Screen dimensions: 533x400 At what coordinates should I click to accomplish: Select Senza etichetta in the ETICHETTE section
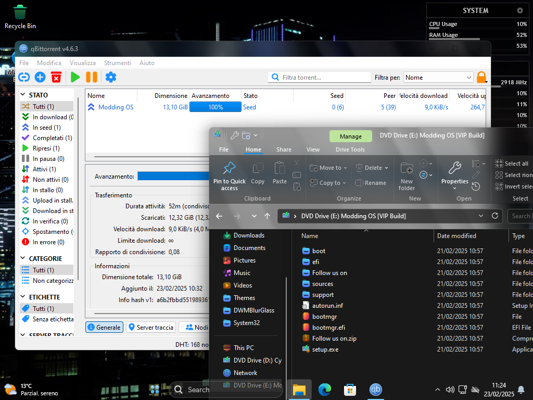coord(47,319)
